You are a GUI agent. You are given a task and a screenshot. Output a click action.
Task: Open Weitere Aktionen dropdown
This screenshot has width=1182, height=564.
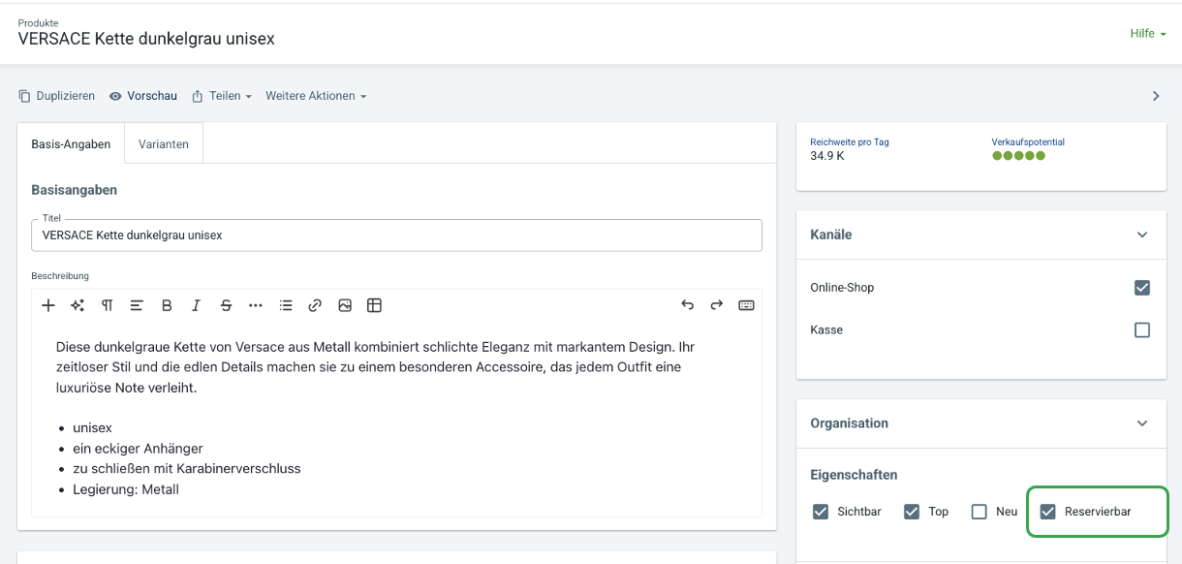(x=317, y=96)
